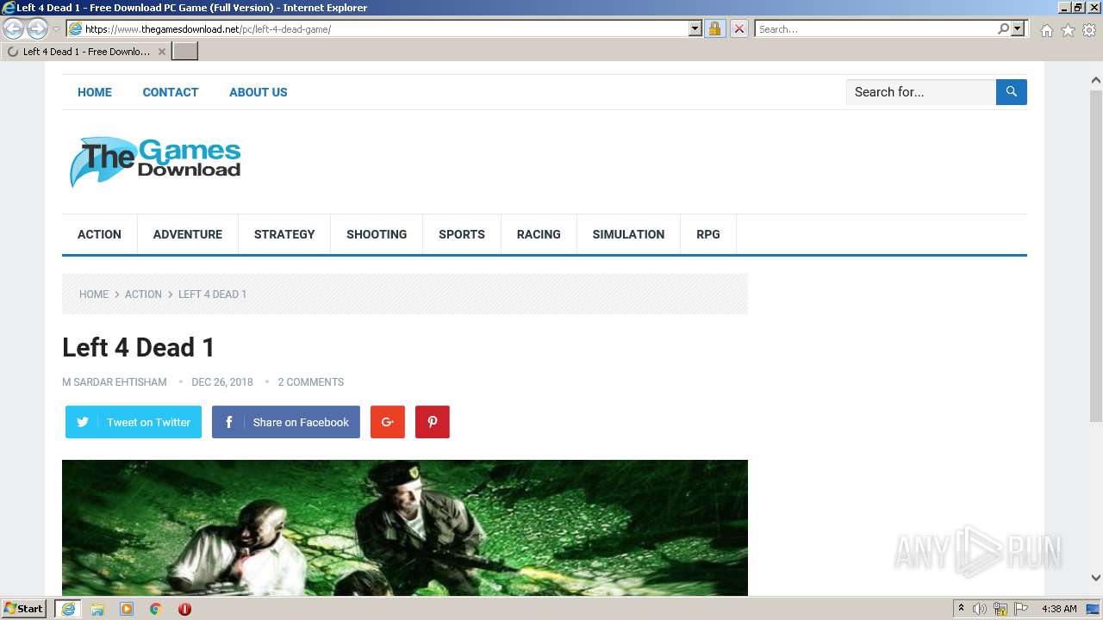Click the page scrollbar up arrow
This screenshot has width=1103, height=620.
1096,81
